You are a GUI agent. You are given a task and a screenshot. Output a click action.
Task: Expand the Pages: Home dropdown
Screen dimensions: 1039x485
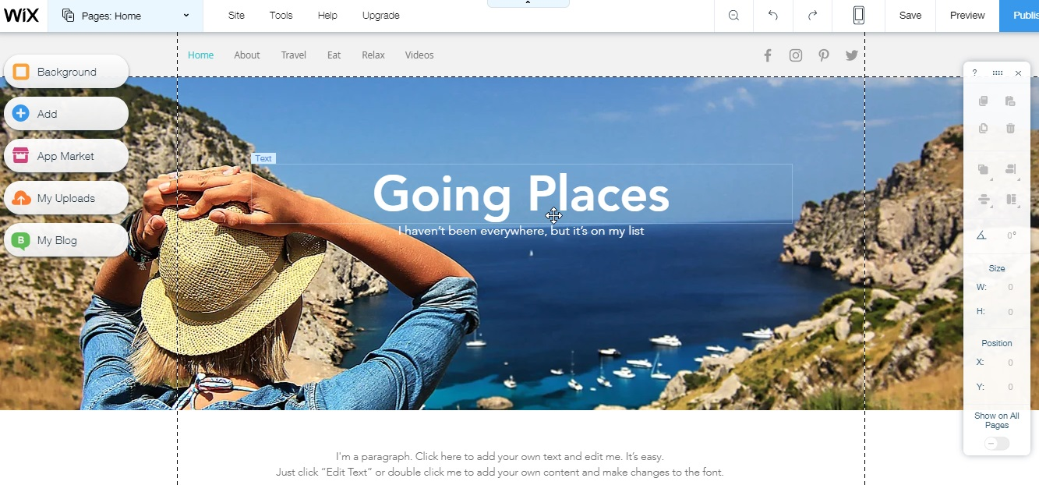[125, 16]
